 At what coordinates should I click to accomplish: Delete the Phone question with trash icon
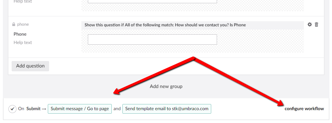[x=316, y=24]
